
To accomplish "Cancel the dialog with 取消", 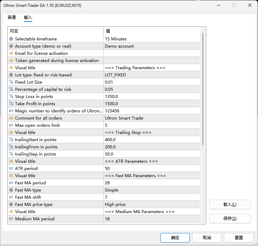I will pyautogui.click(x=207, y=238).
